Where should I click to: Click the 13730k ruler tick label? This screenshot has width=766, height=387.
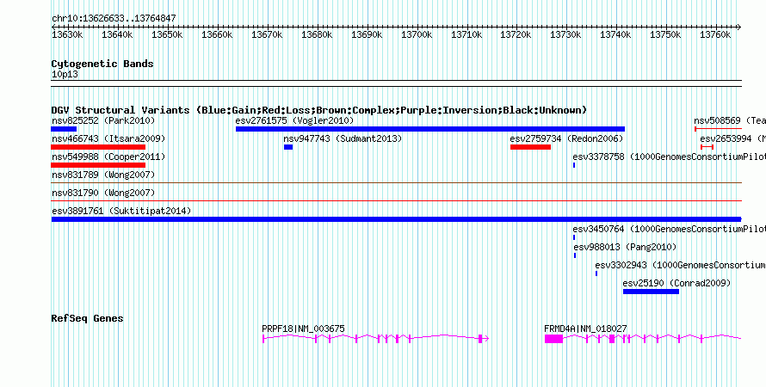(565, 35)
